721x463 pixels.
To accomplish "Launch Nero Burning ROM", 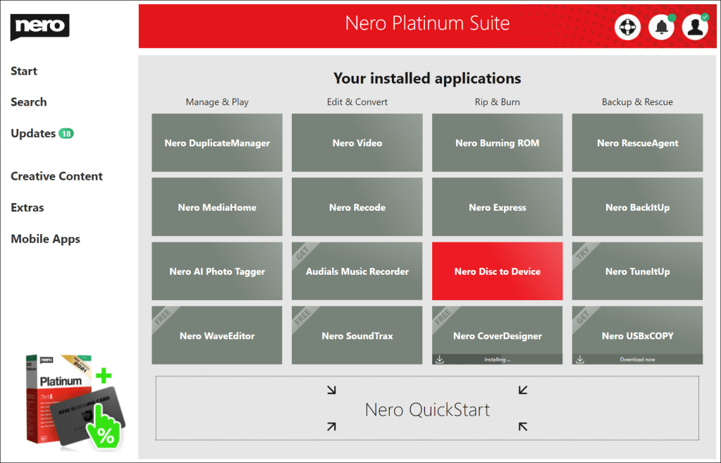I will click(x=497, y=143).
